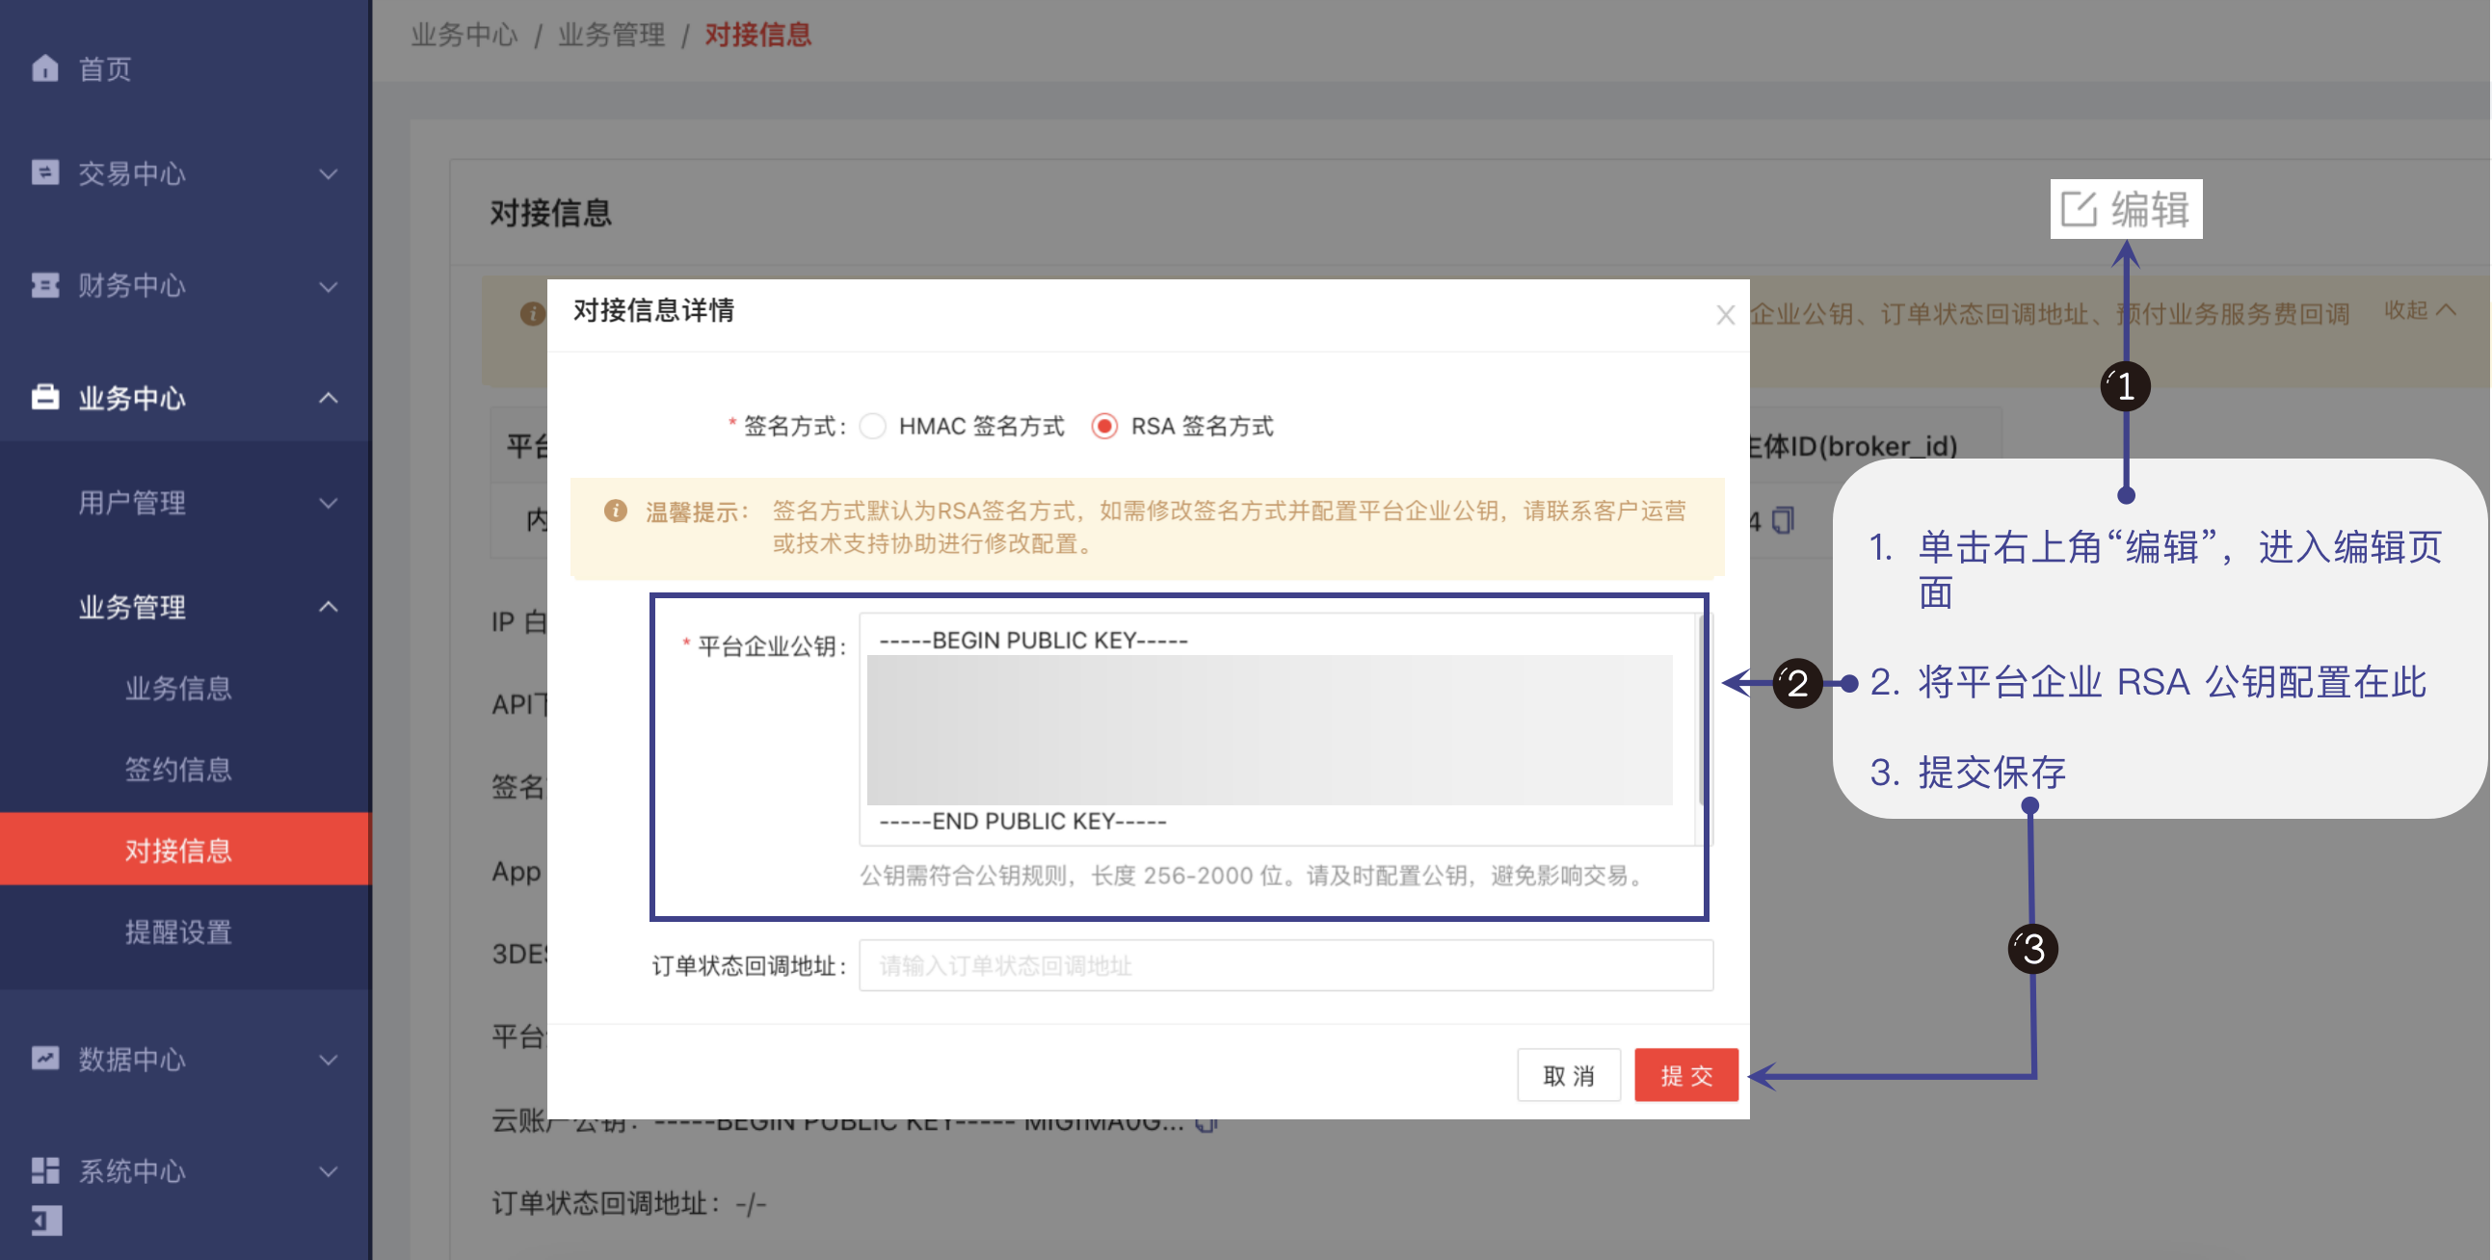The image size is (2492, 1260).
Task: Select HMAC 签名方式 radio button
Action: pyautogui.click(x=873, y=427)
